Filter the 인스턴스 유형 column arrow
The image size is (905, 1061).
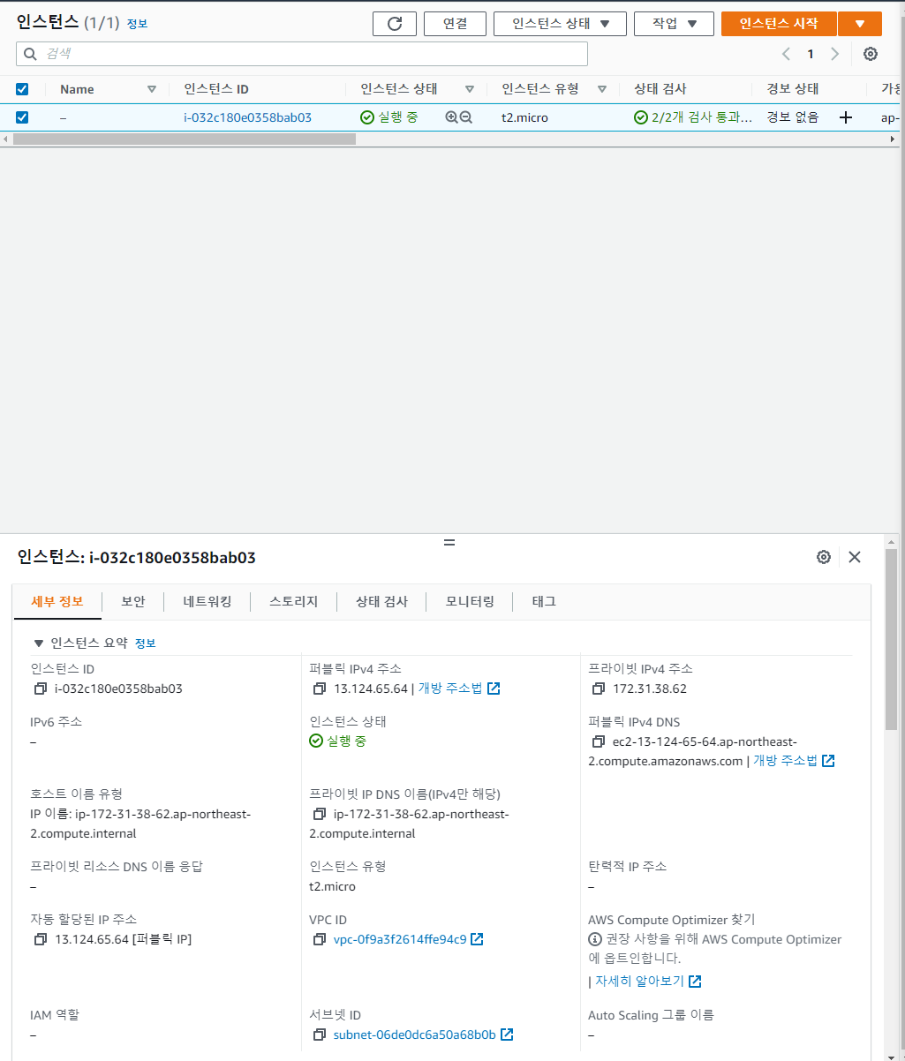coord(602,89)
